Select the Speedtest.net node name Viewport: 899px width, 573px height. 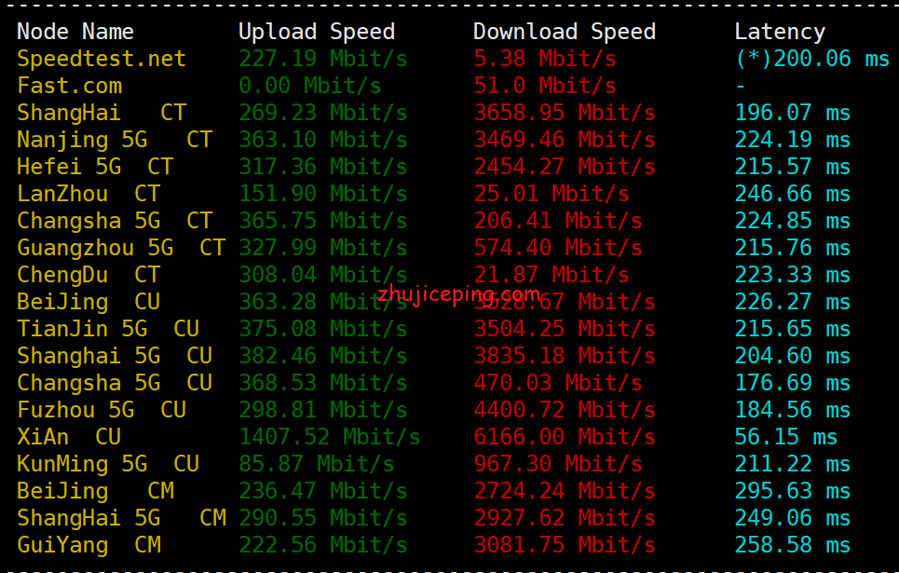point(102,59)
